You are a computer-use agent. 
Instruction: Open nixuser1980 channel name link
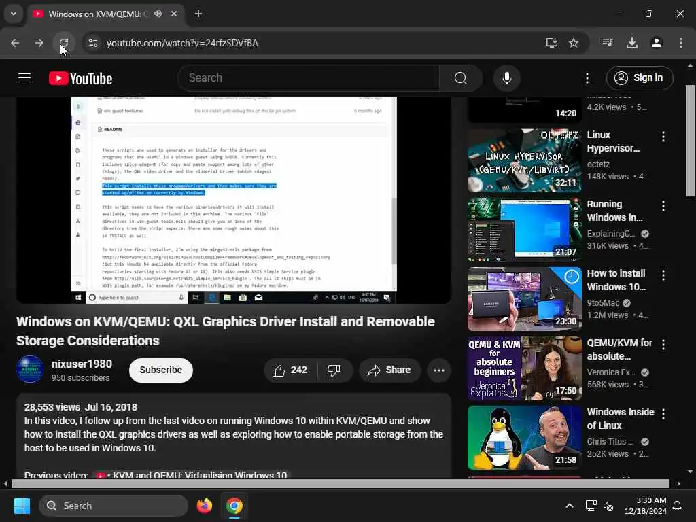click(82, 364)
